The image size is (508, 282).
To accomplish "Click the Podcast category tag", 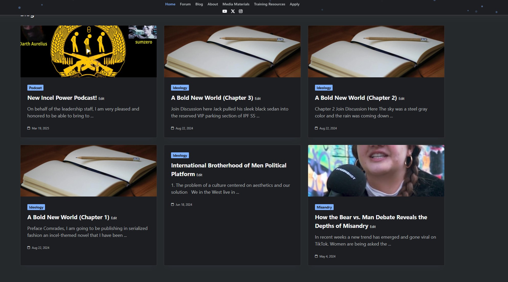I will point(35,88).
